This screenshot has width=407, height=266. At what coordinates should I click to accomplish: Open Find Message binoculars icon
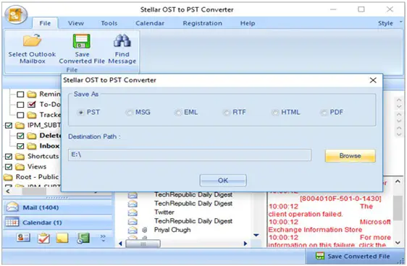tap(122, 40)
